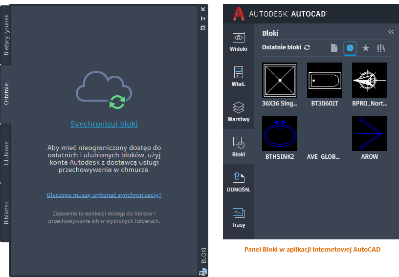
Task: Click the BTHSINK2 block name
Action: pyautogui.click(x=280, y=157)
